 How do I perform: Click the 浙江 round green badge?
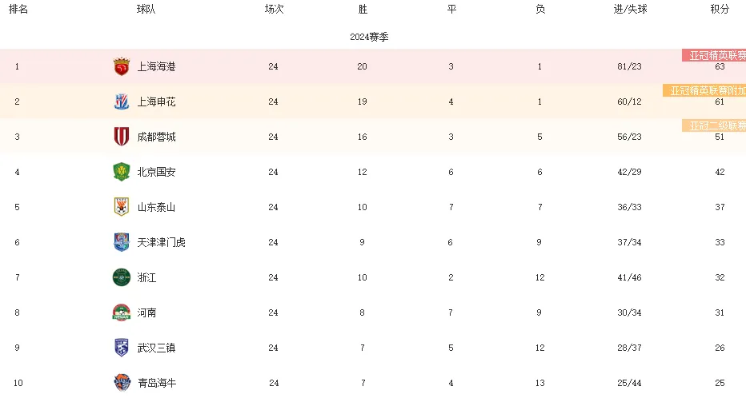click(122, 277)
